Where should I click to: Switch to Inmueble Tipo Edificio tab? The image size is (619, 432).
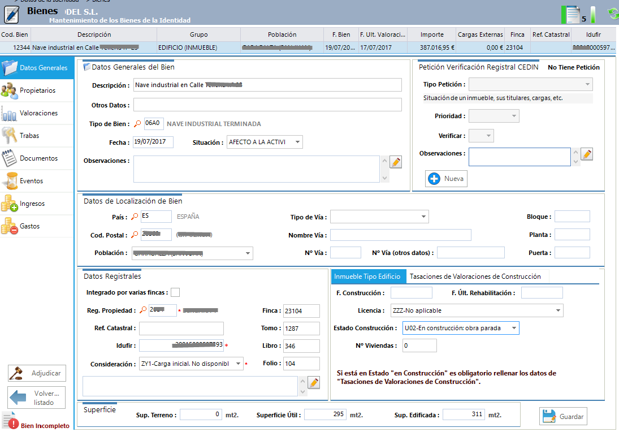[x=369, y=277]
